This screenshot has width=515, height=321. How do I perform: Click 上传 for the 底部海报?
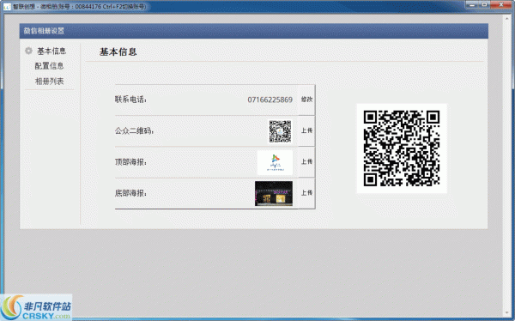coord(306,193)
